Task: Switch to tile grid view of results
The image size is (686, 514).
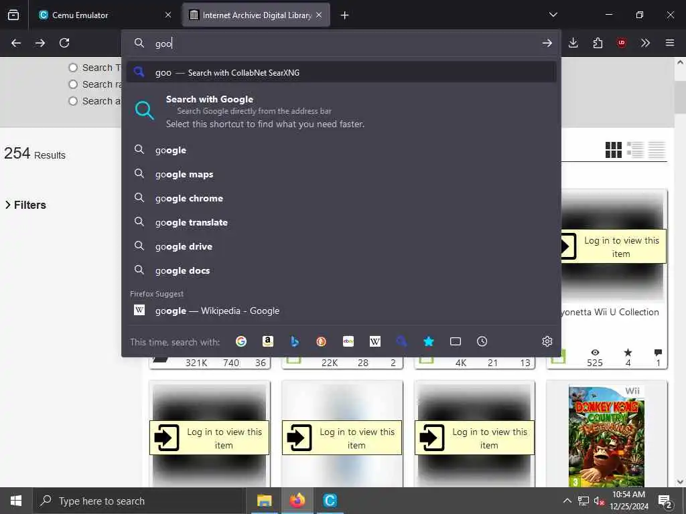Action: tap(614, 150)
